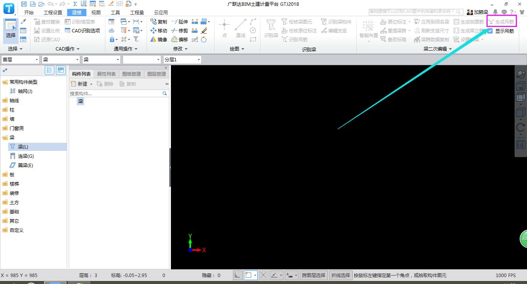This screenshot has height=284, width=527.
Task: Click the notification bell icon
Action: click(x=495, y=12)
